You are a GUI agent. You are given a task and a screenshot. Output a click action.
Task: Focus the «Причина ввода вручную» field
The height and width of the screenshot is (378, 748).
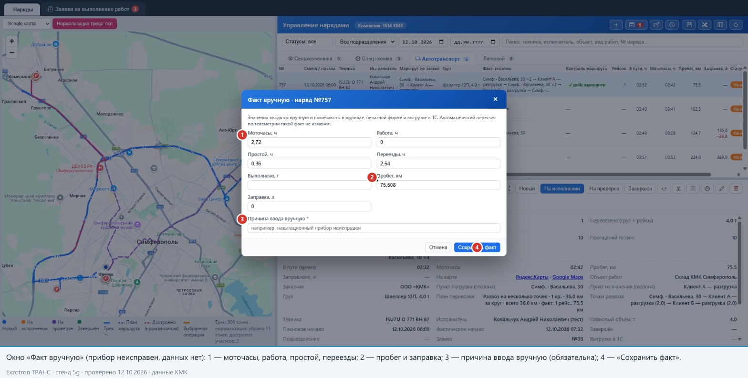click(374, 228)
